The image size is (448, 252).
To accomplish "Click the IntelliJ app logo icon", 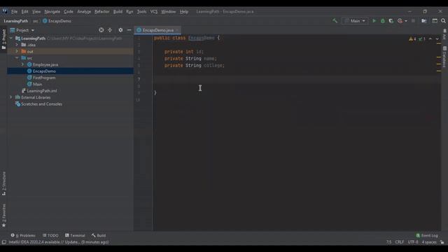I will 5,11.
